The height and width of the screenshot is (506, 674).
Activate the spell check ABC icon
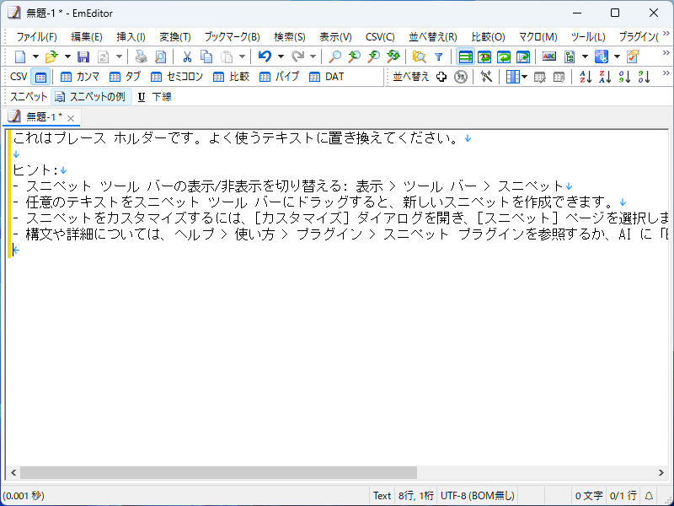[x=549, y=57]
